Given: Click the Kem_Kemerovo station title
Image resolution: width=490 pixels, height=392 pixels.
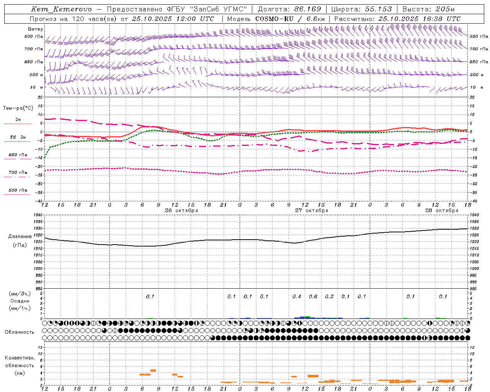Looking at the screenshot, I should pos(62,9).
